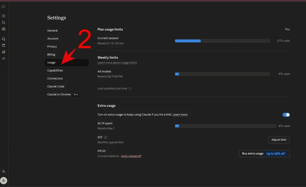Click the Current session usage progress bar

222,41
